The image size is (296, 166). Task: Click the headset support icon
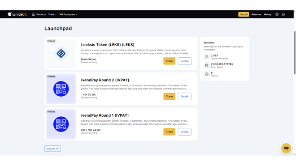pyautogui.click(x=283, y=14)
